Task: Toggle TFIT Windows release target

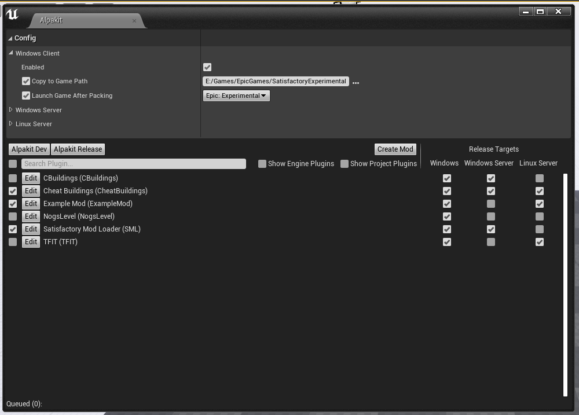Action: pyautogui.click(x=447, y=242)
